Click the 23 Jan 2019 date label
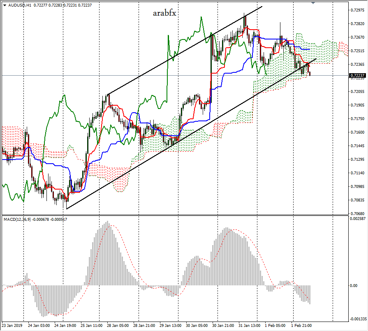368x331 pixels. (12, 326)
